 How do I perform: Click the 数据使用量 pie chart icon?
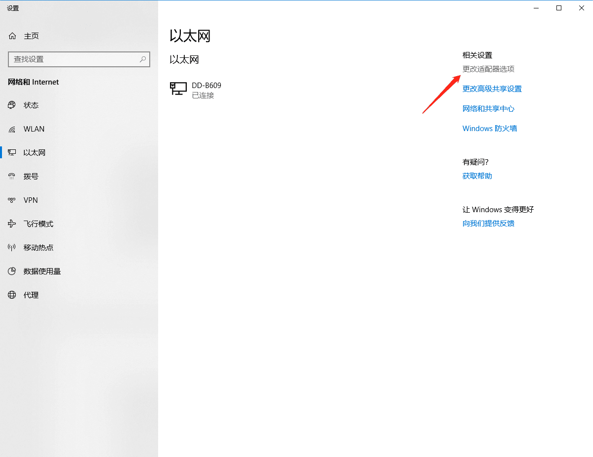tap(12, 272)
